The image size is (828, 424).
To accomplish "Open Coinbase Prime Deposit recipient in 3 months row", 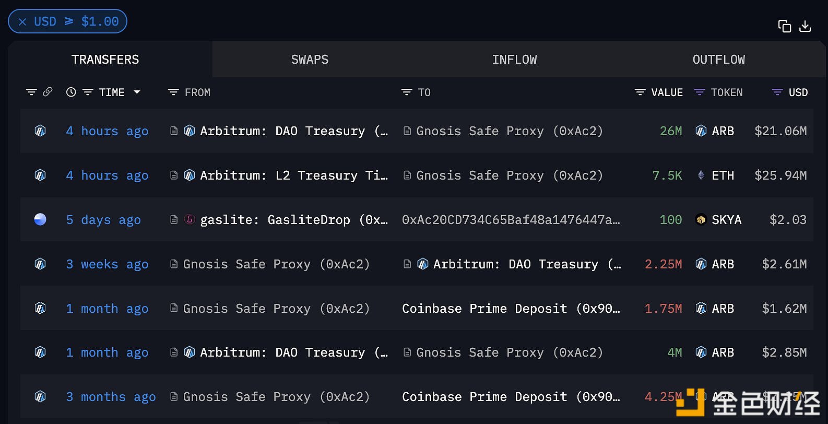I will coord(511,397).
